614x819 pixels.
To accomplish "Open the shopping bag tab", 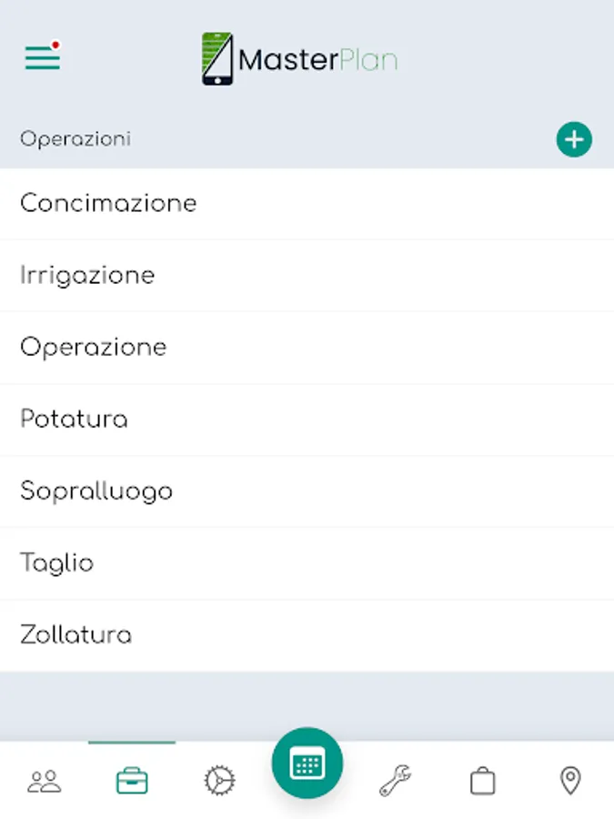I will (x=482, y=781).
